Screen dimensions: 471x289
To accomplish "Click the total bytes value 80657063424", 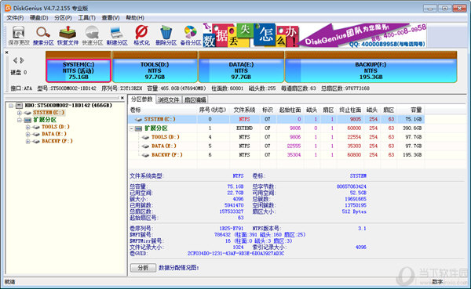I will tap(352, 186).
